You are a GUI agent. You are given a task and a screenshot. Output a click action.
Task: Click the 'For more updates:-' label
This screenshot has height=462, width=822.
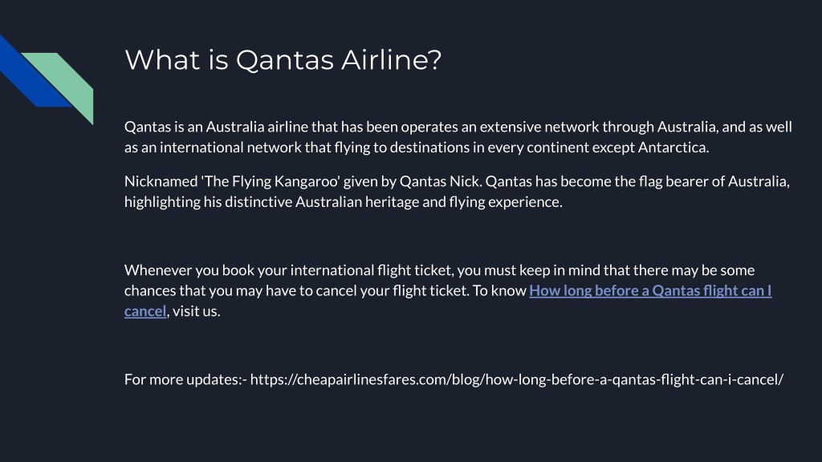tap(185, 379)
